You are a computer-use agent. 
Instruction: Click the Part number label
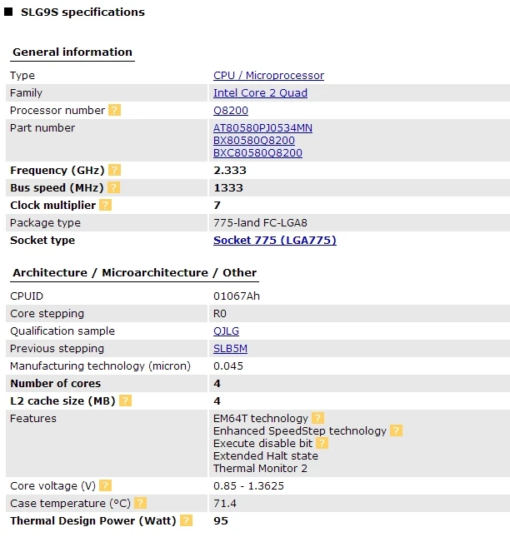[x=42, y=127]
